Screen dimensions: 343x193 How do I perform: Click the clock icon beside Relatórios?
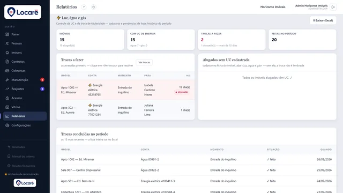tap(94, 7)
